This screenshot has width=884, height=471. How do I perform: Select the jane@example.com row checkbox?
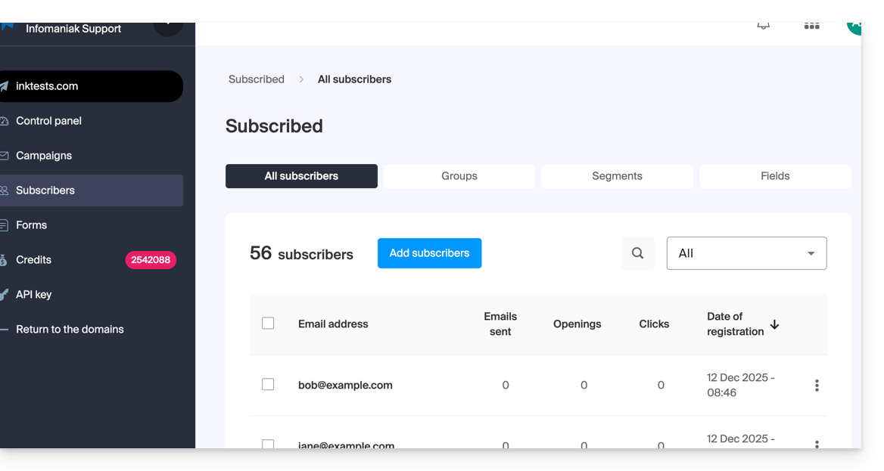coord(268,444)
